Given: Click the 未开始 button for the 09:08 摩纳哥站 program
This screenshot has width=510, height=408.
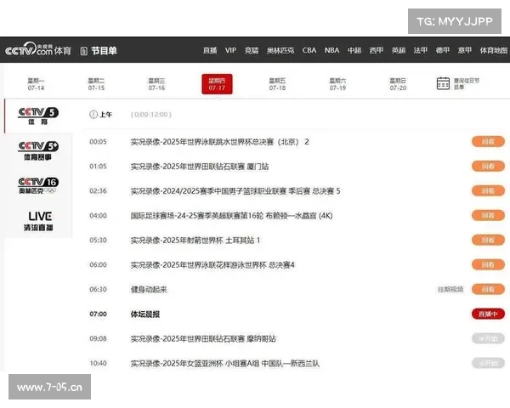Looking at the screenshot, I should (488, 338).
